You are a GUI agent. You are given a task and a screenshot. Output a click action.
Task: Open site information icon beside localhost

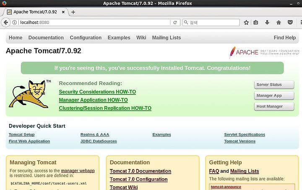point(14,22)
